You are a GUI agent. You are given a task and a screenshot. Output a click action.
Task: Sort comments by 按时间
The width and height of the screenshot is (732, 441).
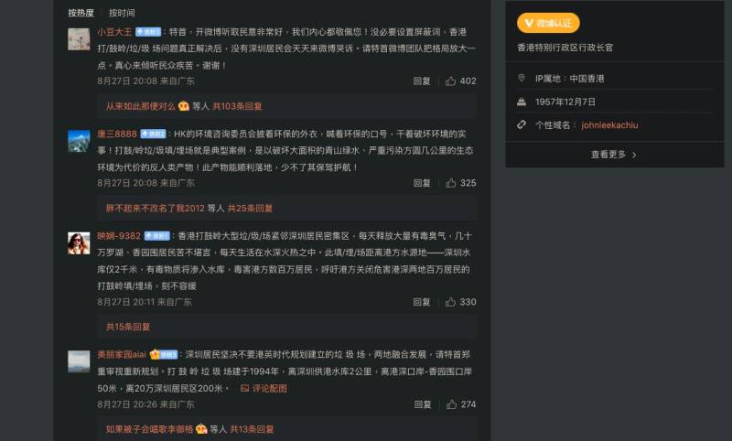pyautogui.click(x=122, y=13)
